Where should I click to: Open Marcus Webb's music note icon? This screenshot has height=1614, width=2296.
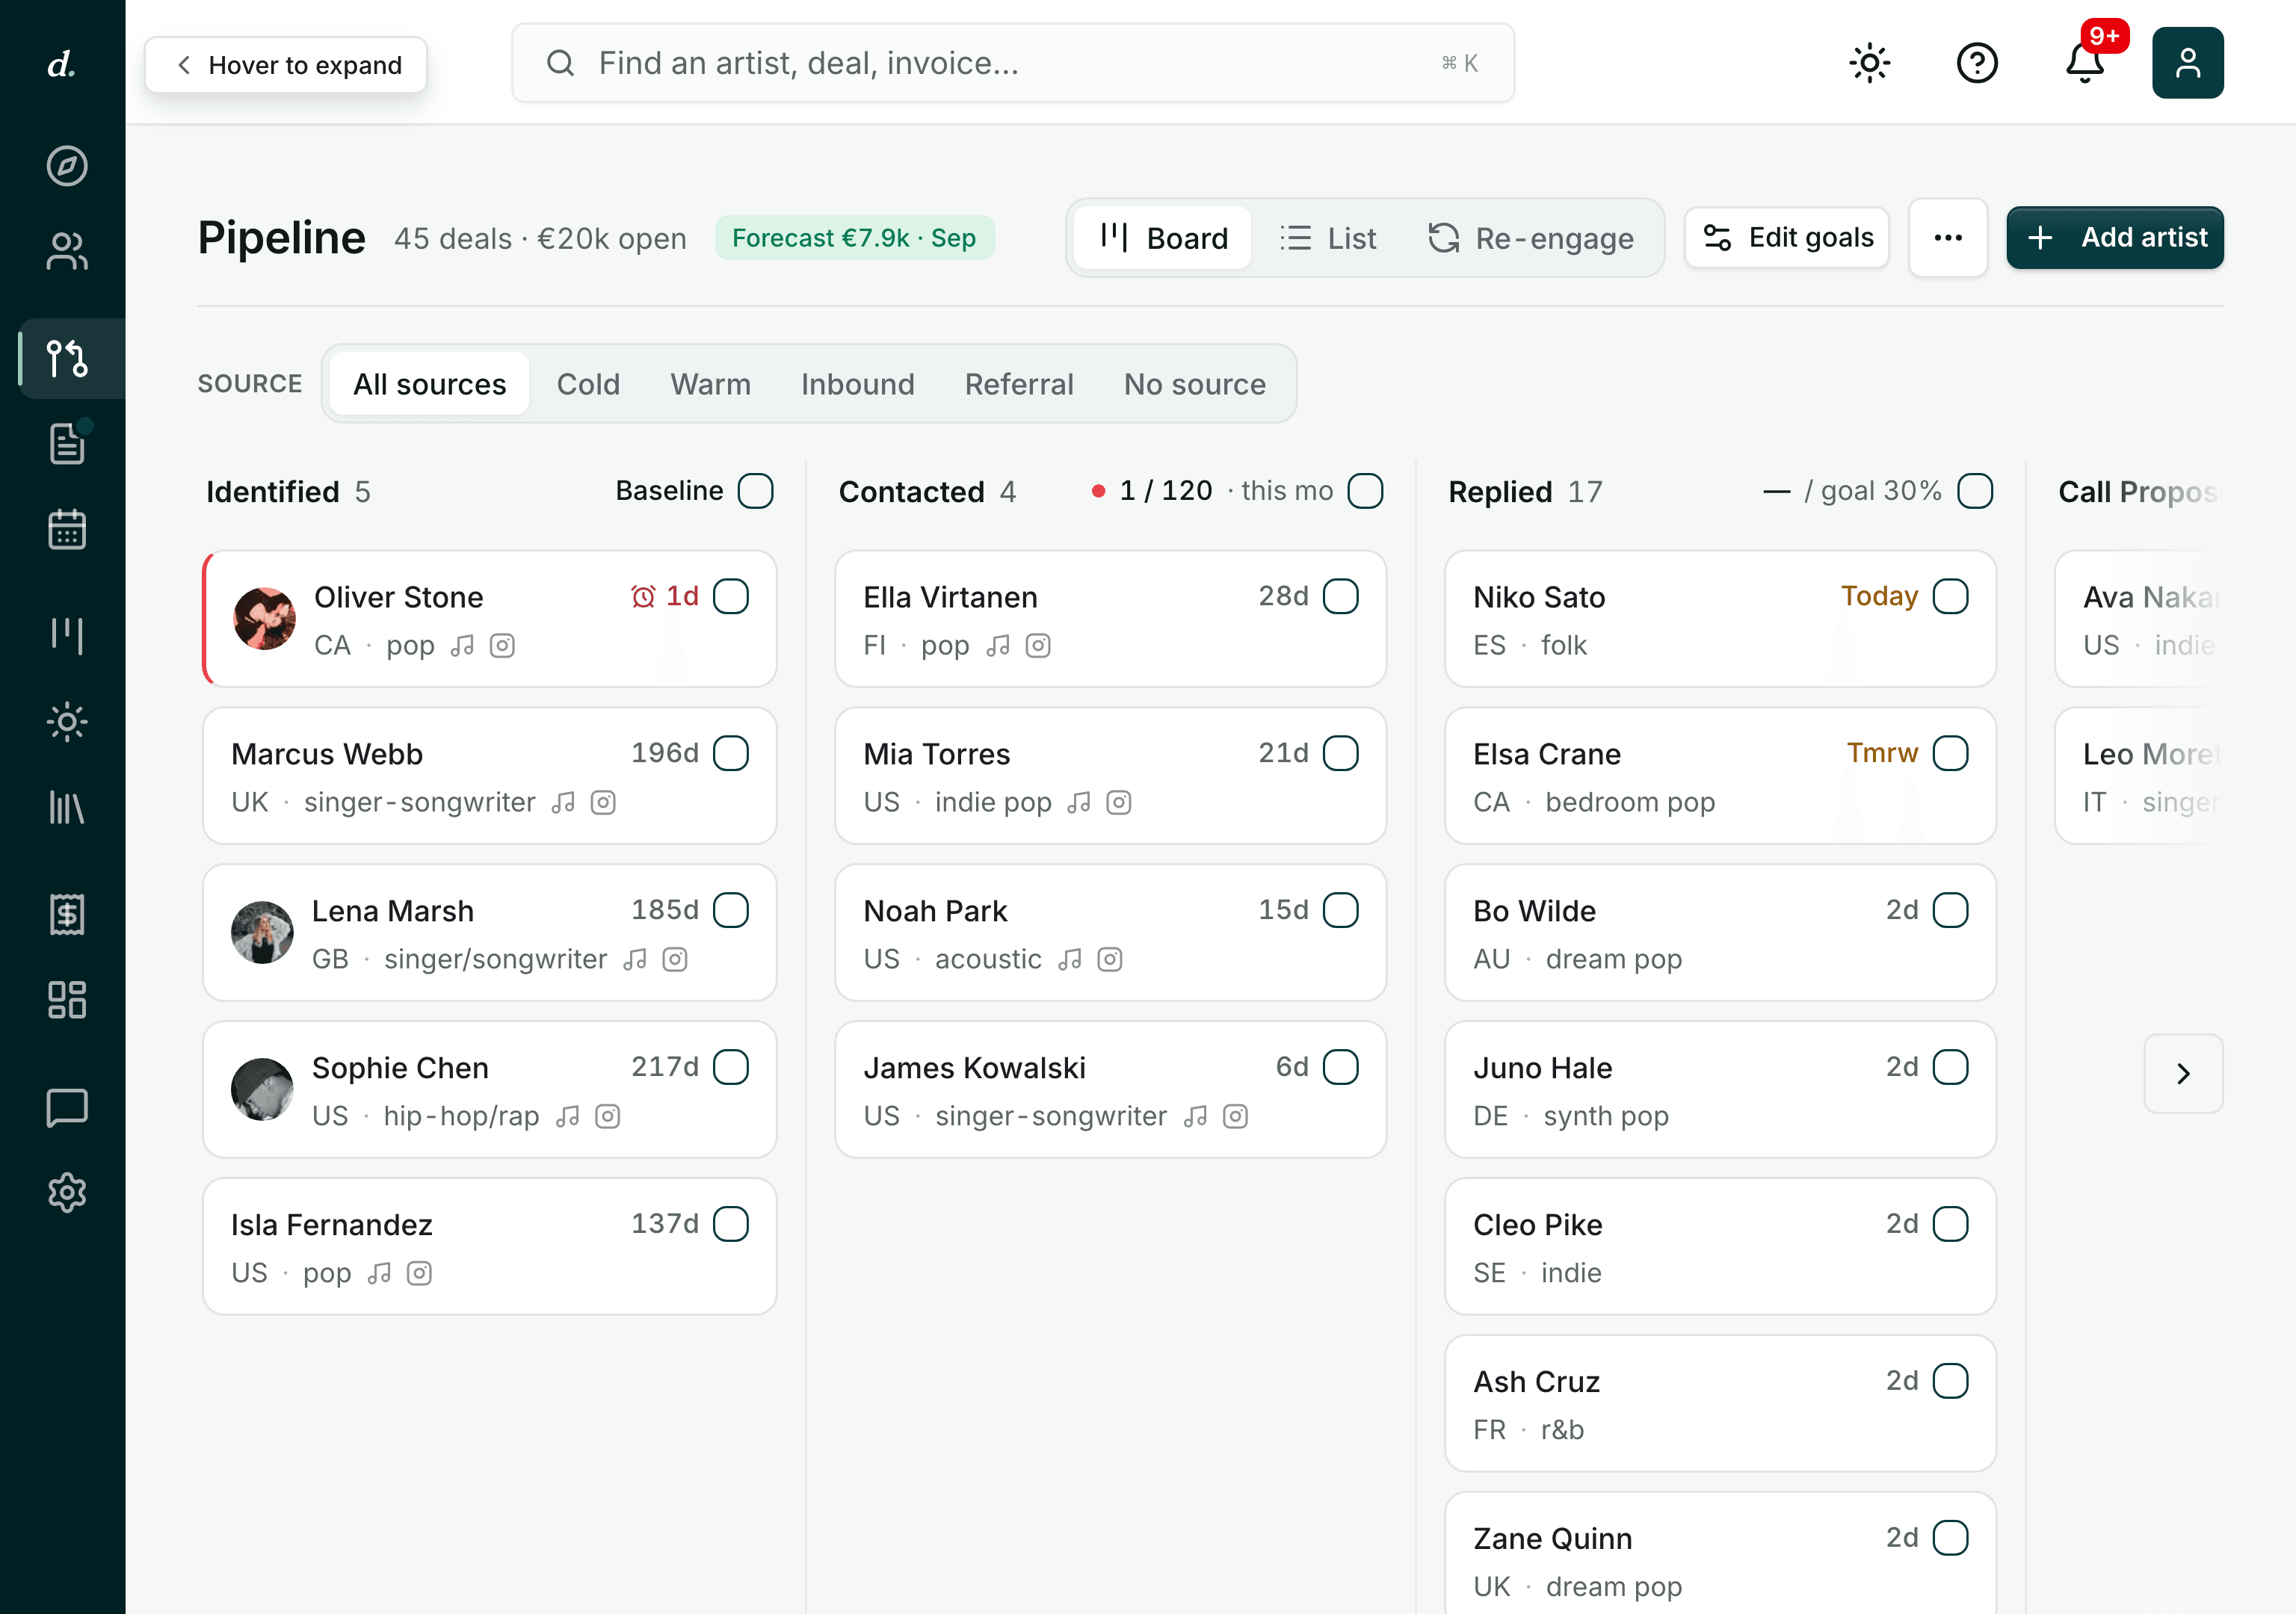point(563,803)
